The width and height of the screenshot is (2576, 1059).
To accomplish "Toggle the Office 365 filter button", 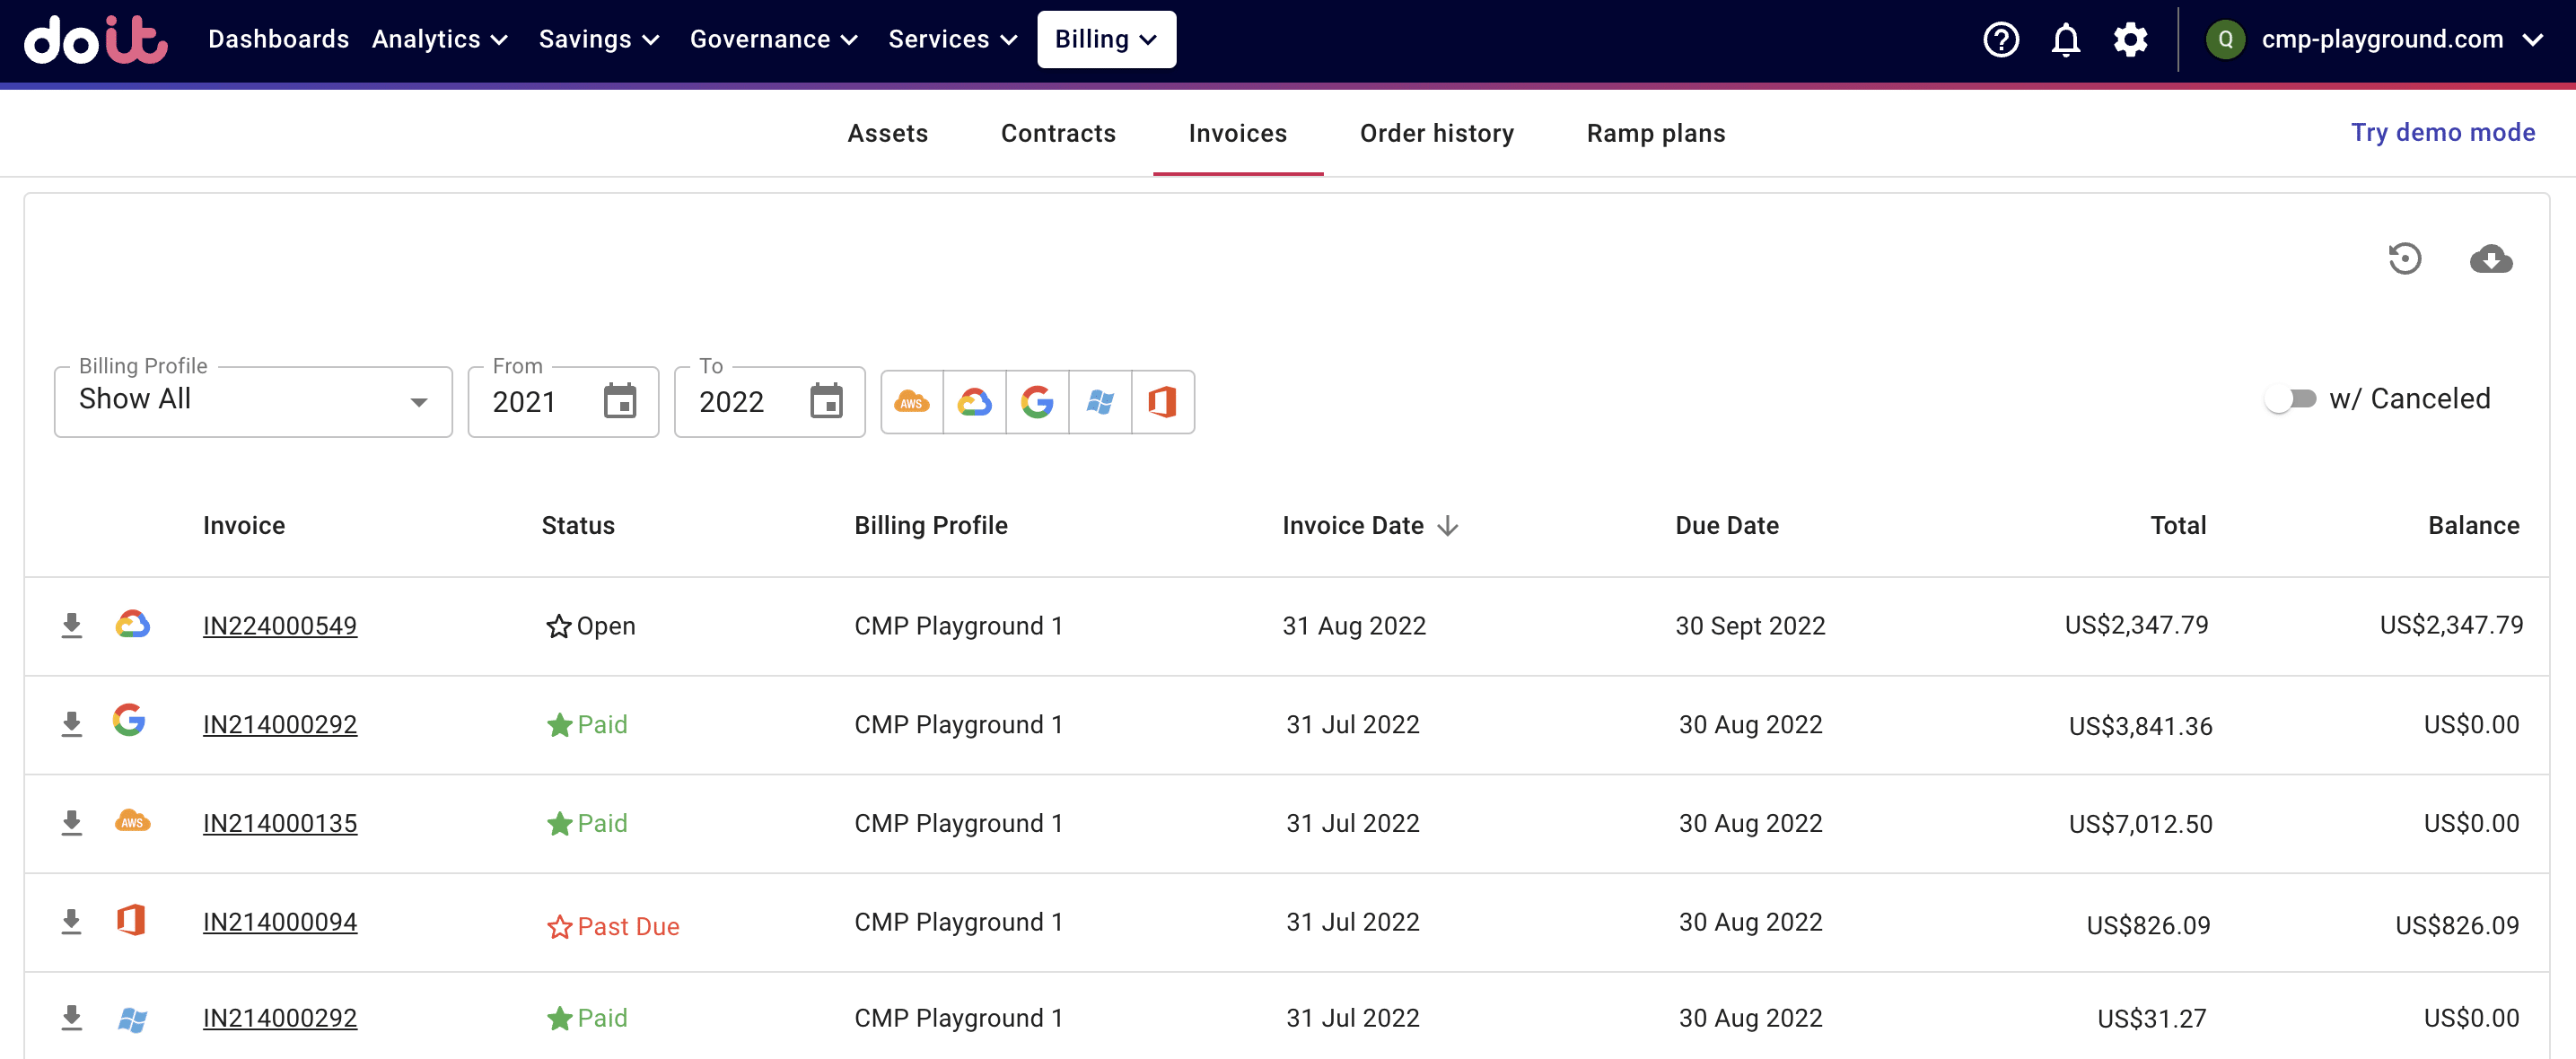I will [x=1162, y=402].
